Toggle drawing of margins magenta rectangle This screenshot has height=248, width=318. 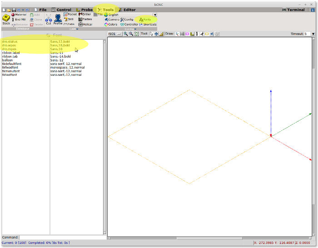[187, 34]
